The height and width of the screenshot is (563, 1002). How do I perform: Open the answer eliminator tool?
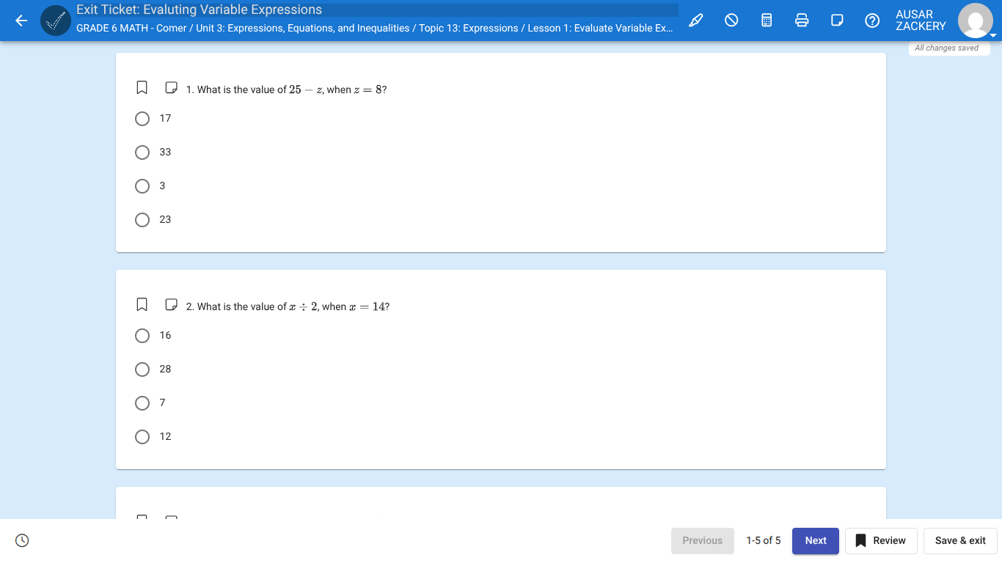tap(731, 21)
